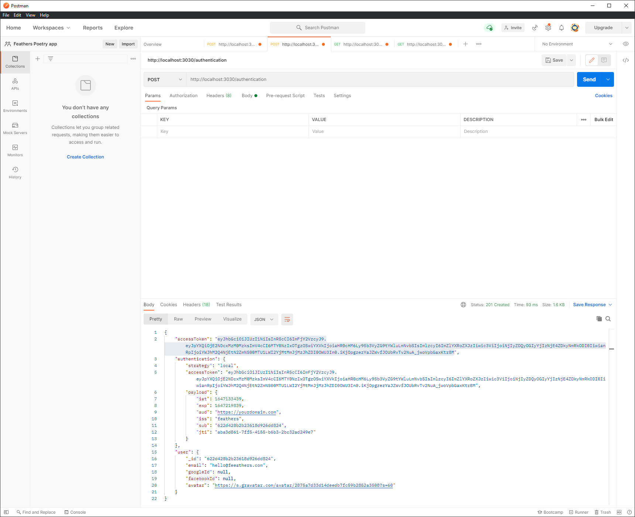The image size is (635, 517).
Task: Open the File menu
Action: pos(6,15)
